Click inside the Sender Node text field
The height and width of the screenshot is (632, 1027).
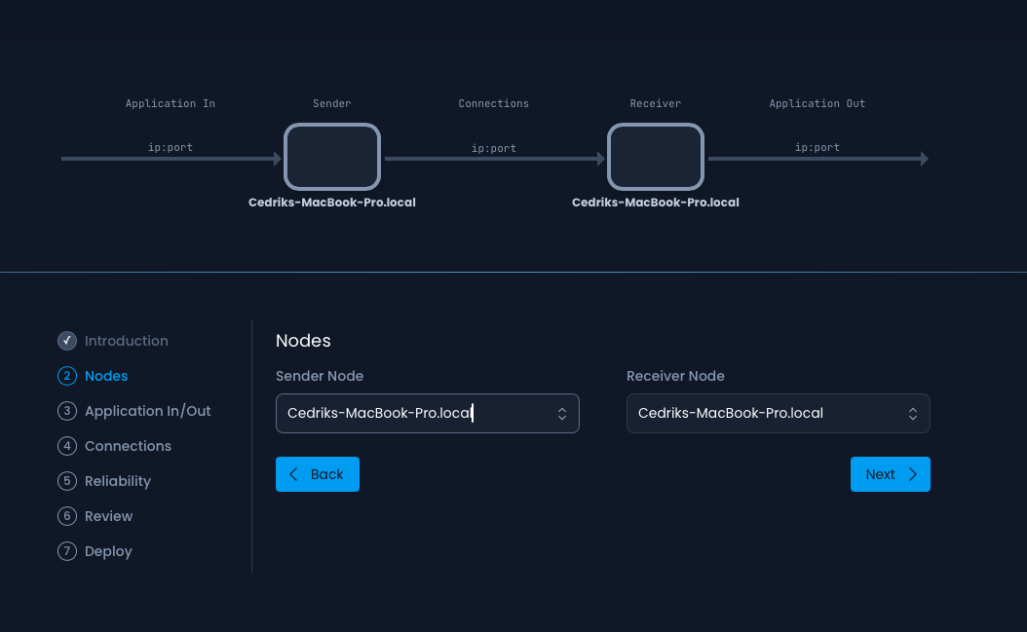click(409, 413)
